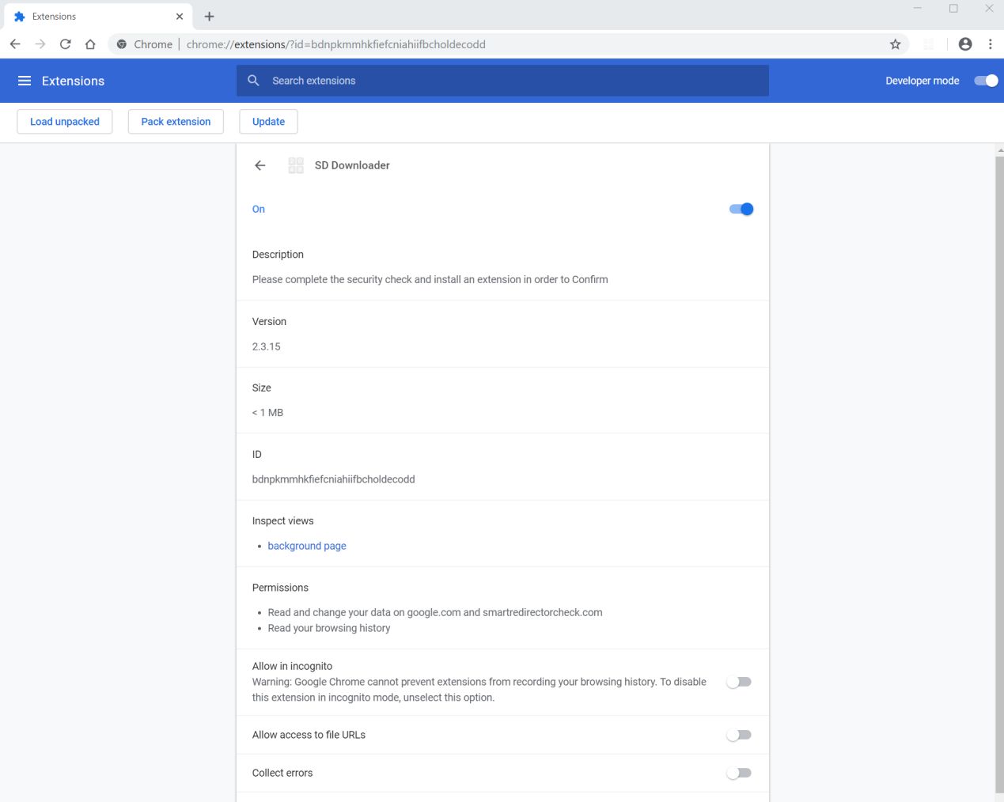
Task: Click the browser back arrow
Action: [x=15, y=44]
